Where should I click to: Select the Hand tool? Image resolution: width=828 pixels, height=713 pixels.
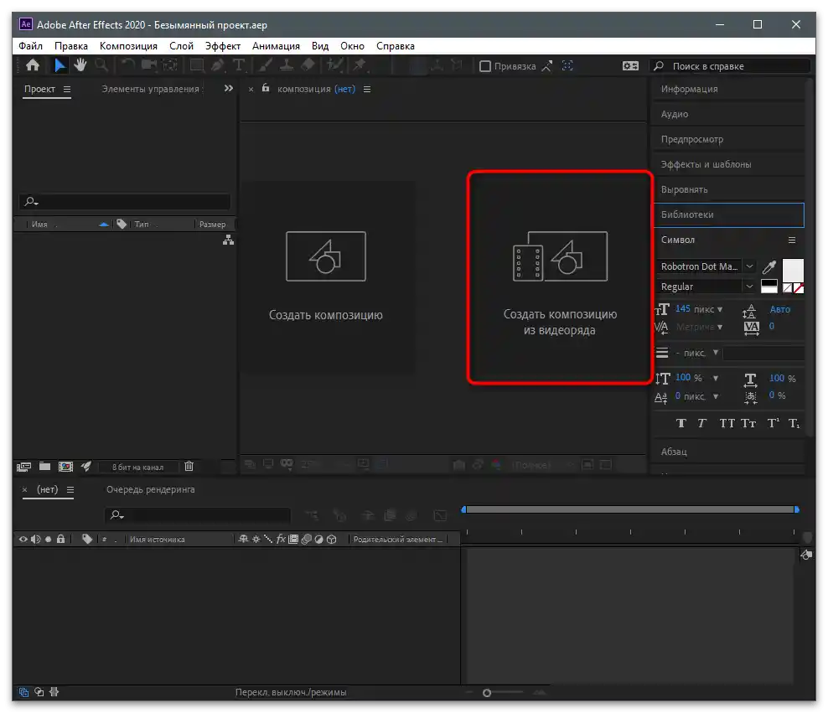click(x=80, y=65)
